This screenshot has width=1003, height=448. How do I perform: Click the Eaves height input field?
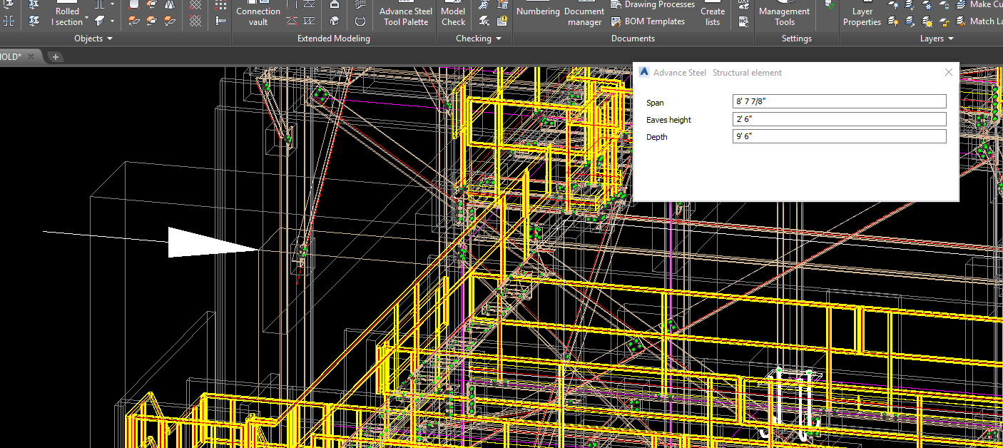839,119
